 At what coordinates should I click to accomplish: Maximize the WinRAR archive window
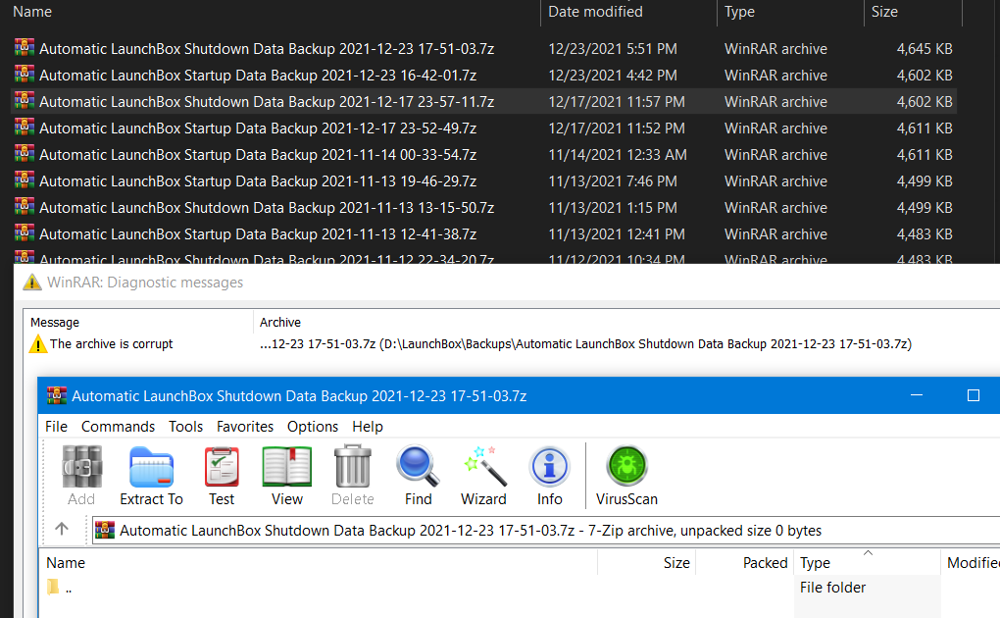point(974,395)
